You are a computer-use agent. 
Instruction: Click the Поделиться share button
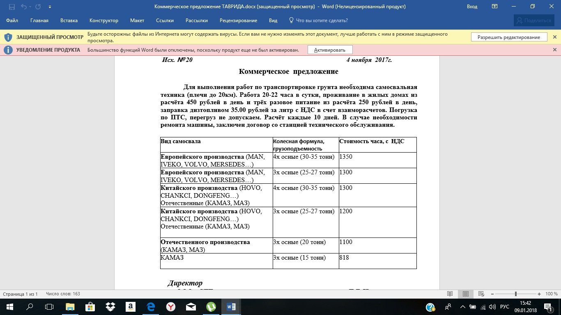click(x=533, y=21)
